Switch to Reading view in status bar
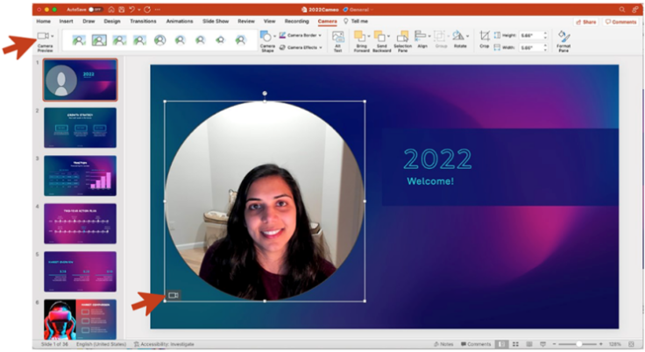This screenshot has height=352, width=645. [x=529, y=344]
